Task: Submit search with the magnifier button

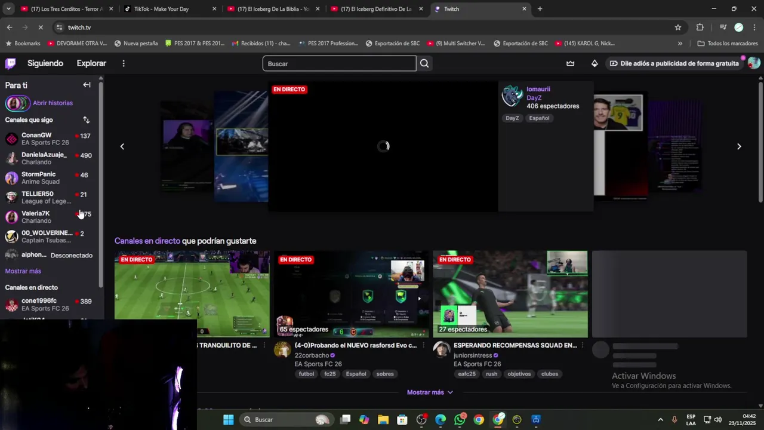Action: [424, 63]
